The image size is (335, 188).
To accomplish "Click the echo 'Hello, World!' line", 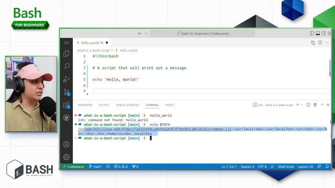I will [x=116, y=79].
